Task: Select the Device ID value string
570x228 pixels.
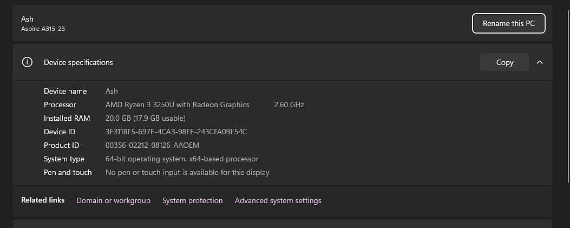Action: [x=176, y=132]
